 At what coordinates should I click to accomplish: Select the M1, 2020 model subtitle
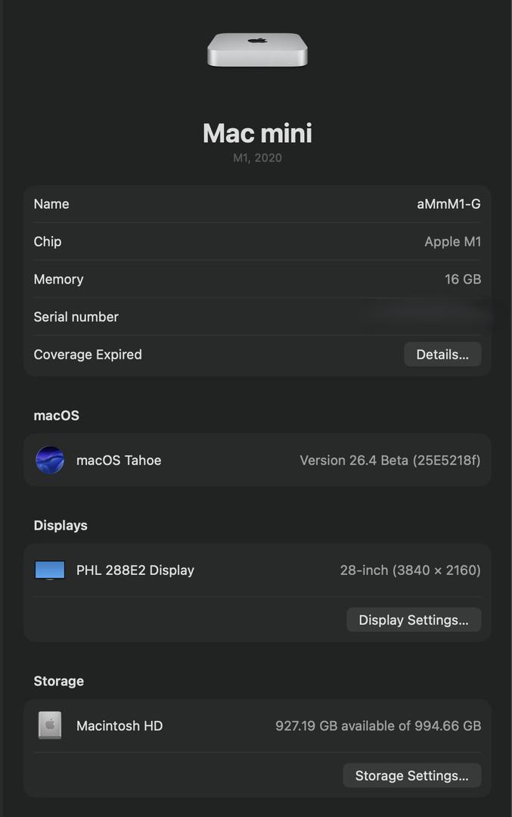tap(257, 158)
